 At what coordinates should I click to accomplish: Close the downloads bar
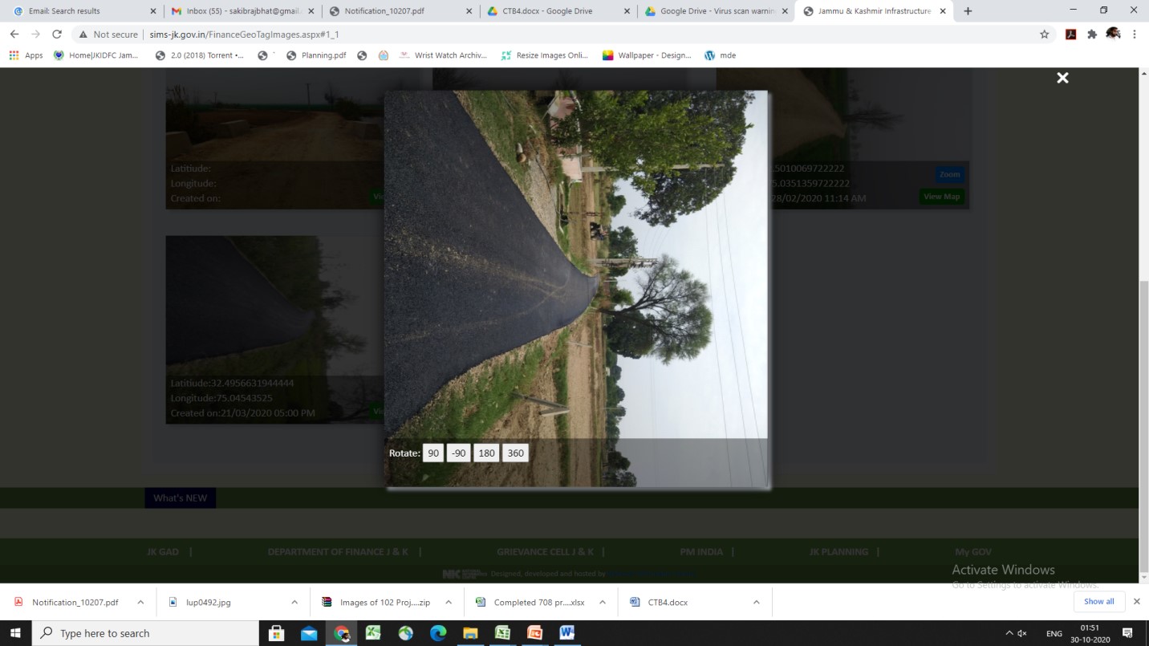click(x=1136, y=601)
